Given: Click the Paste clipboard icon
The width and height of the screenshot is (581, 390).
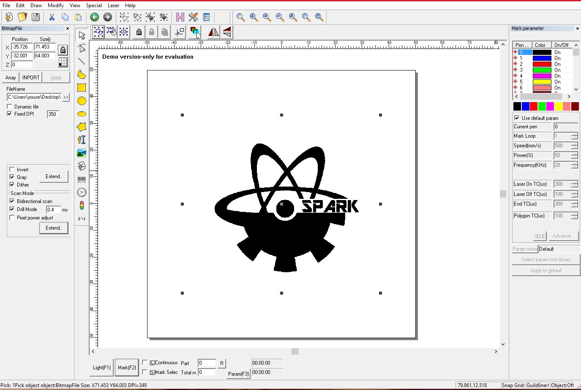Looking at the screenshot, I should 78,17.
